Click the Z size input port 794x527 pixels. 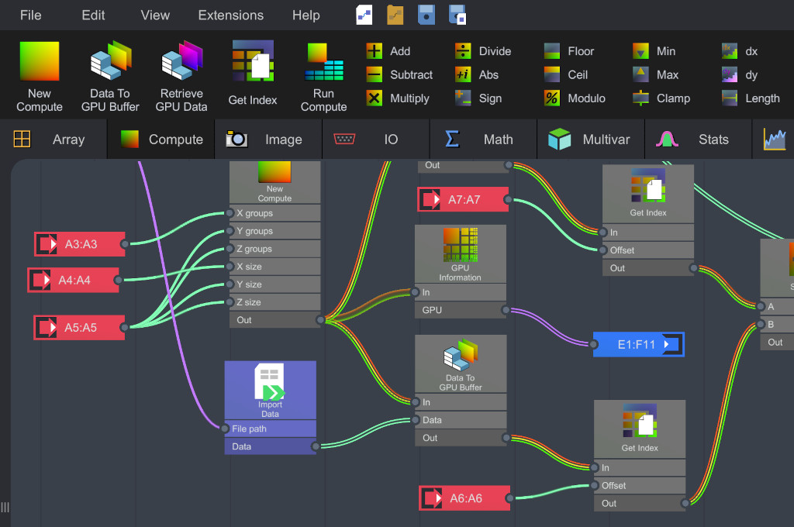(230, 302)
